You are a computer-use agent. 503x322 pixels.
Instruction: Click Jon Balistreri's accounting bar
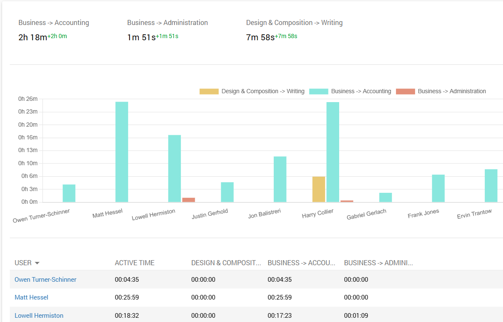pos(280,179)
